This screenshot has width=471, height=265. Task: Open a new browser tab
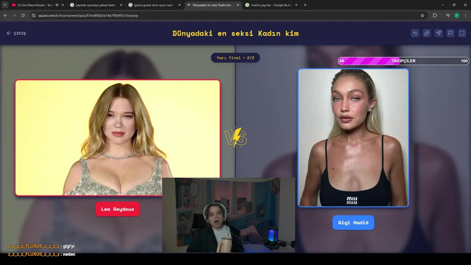pyautogui.click(x=305, y=5)
